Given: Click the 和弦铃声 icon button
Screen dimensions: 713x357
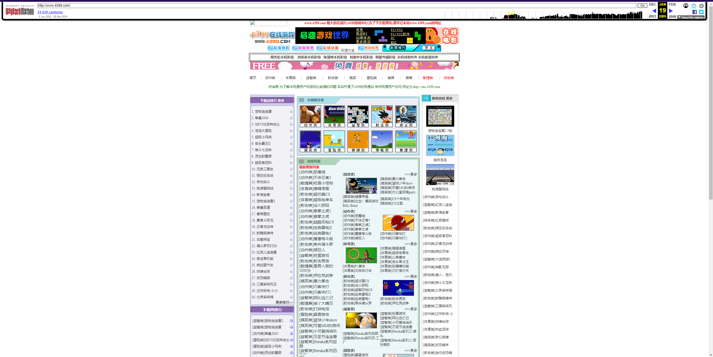Looking at the screenshot, I should 303,48.
